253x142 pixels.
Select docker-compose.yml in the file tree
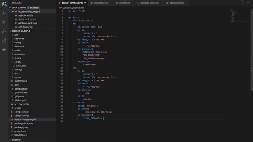point(32,120)
